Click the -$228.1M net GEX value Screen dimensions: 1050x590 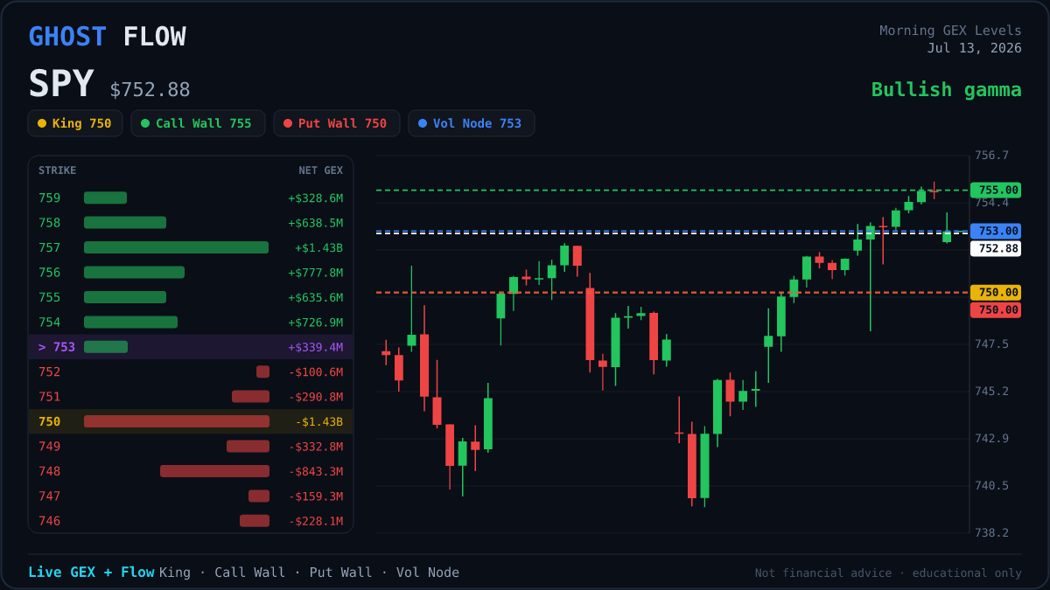316,521
